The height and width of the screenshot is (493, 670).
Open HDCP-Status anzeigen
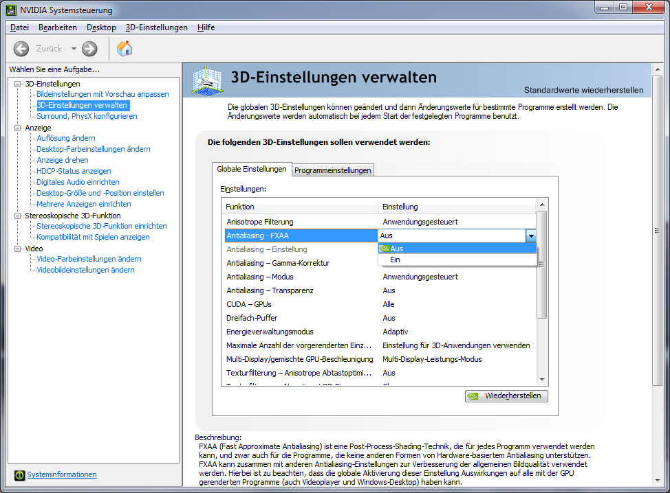tap(74, 171)
